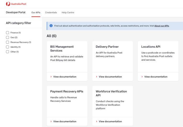Open the Help Centre tab
183x127 pixels.
click(68, 13)
